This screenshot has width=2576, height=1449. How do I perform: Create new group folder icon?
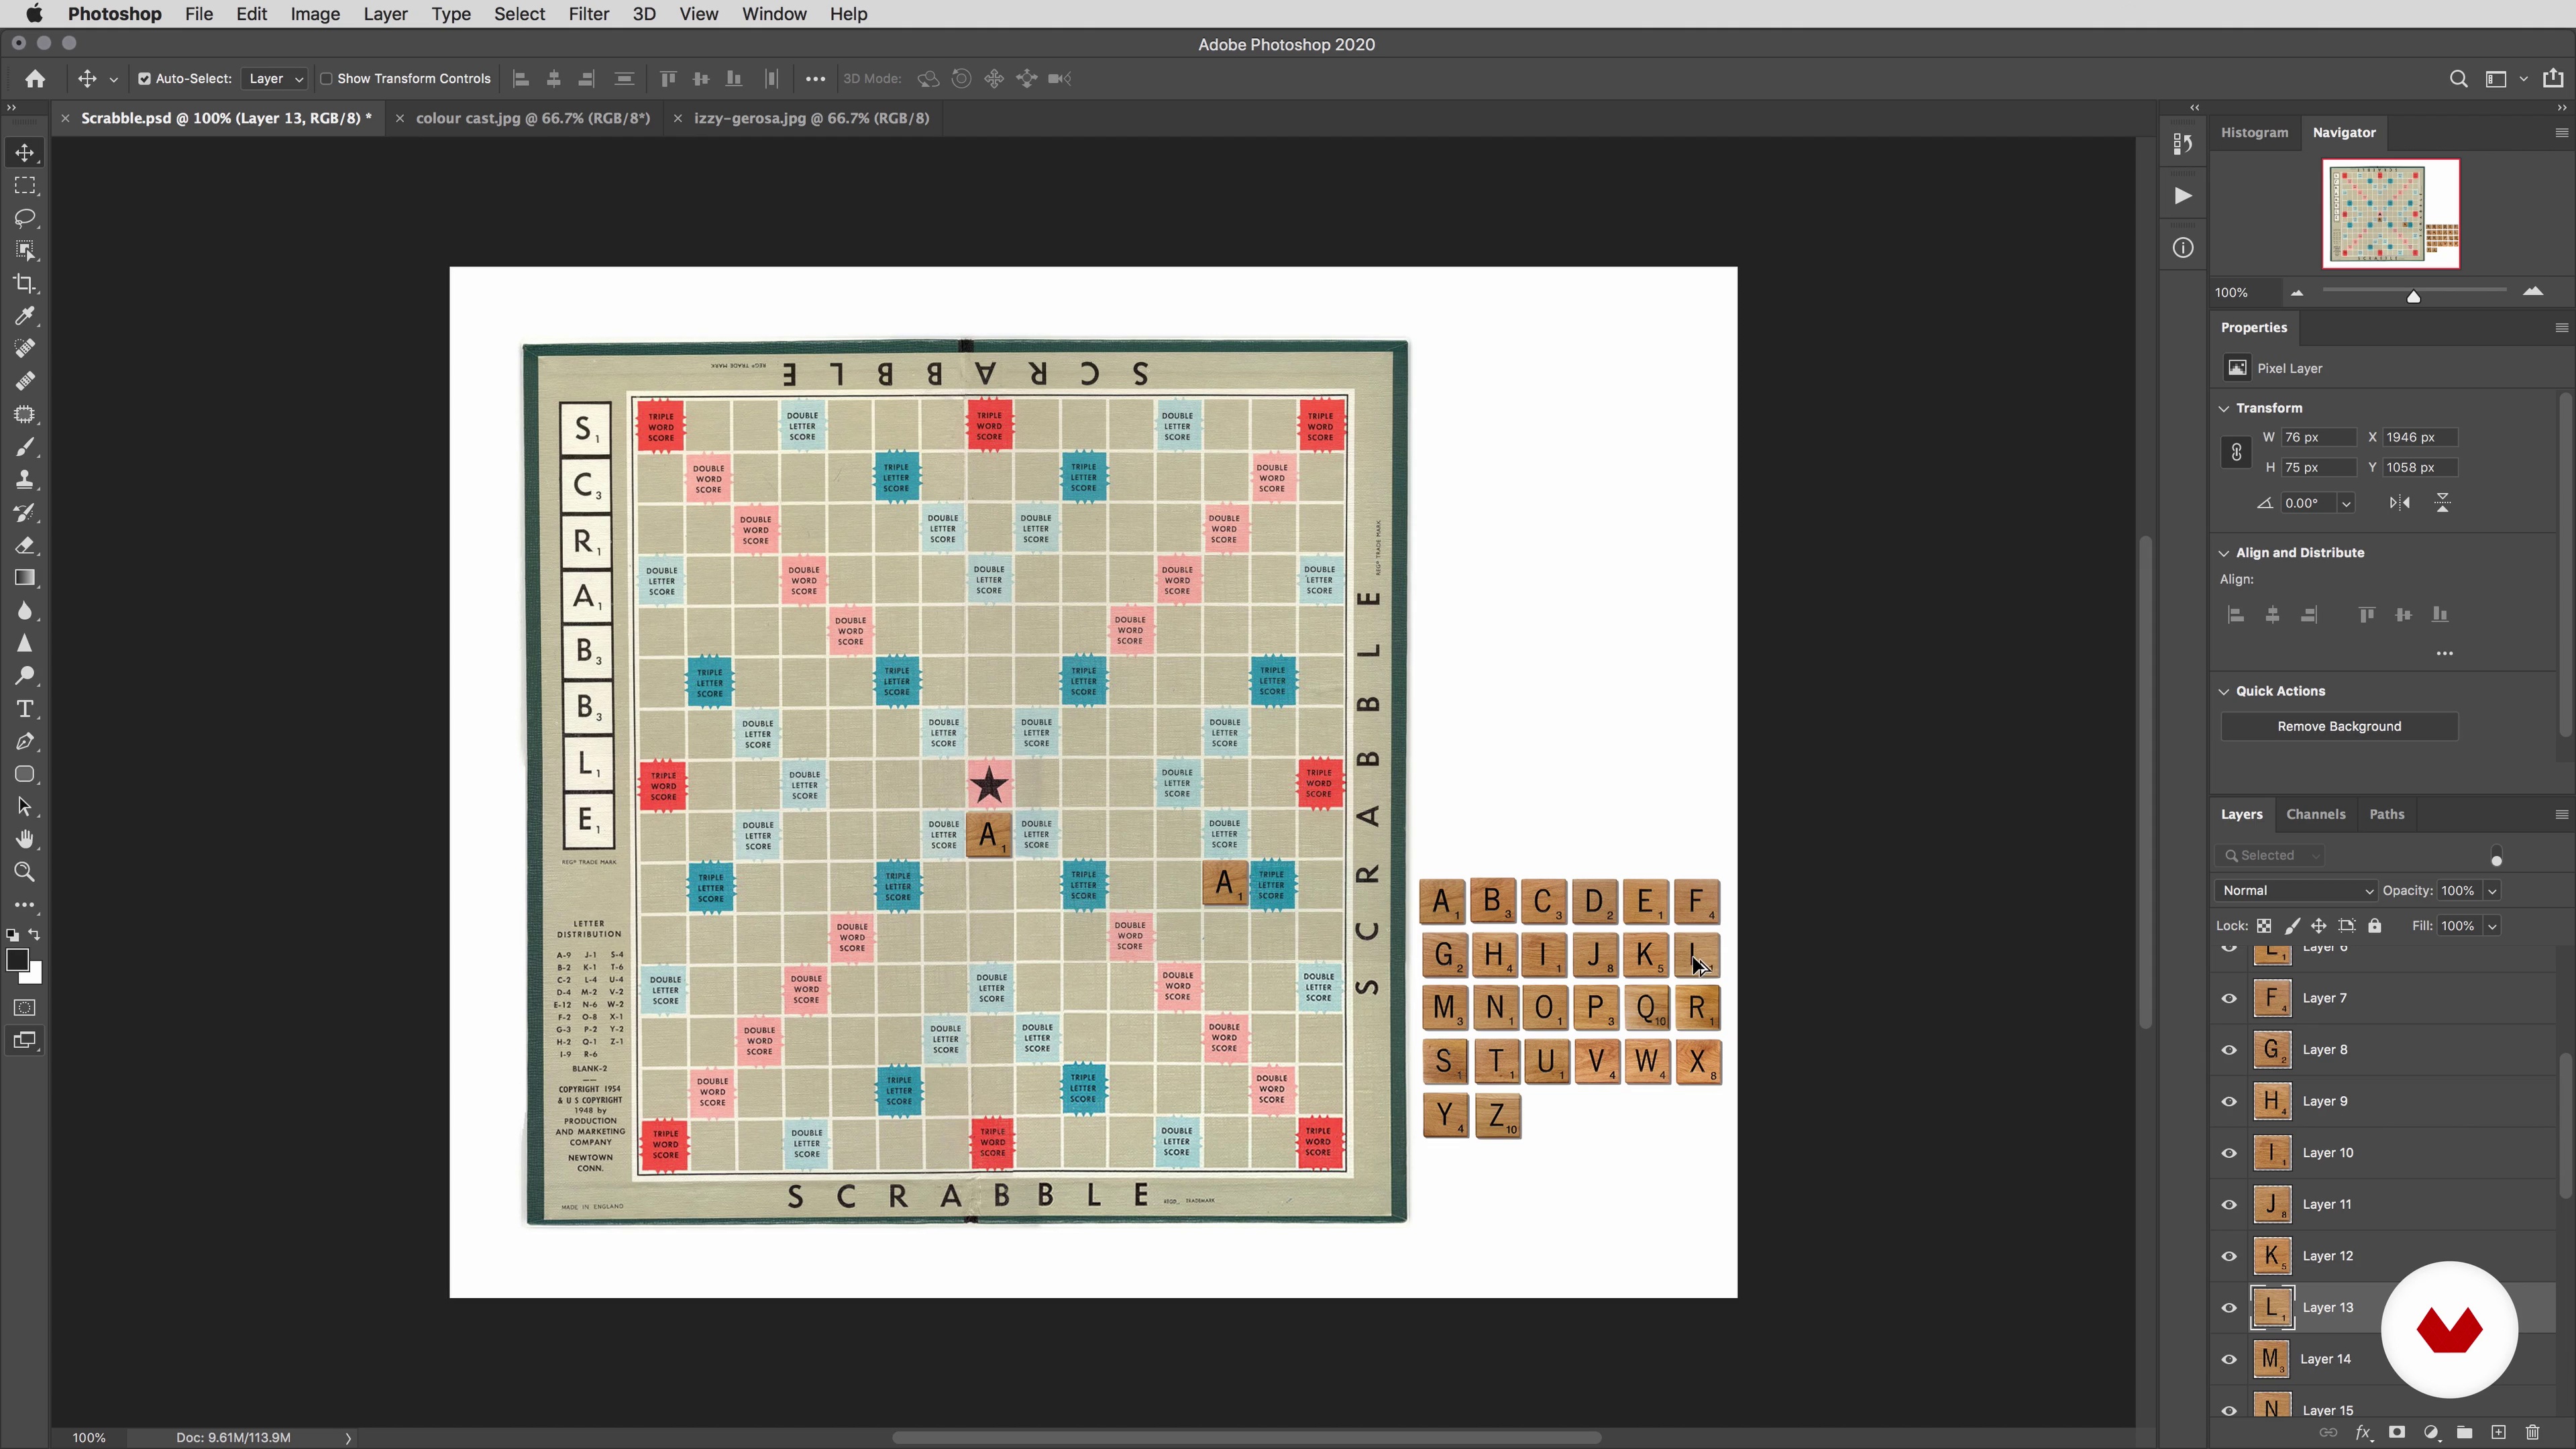point(2464,1433)
